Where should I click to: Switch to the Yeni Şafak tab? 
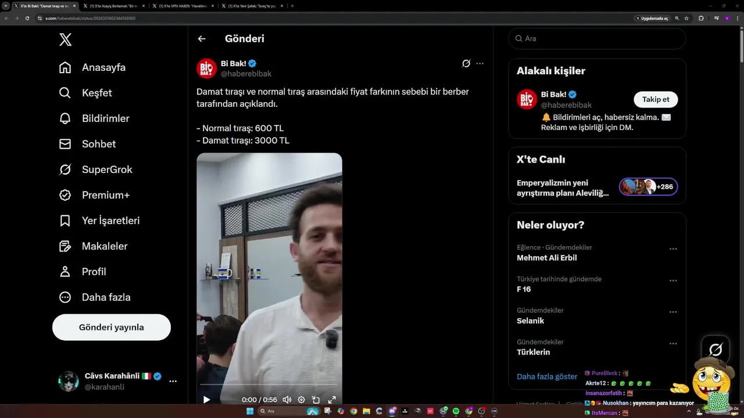(x=252, y=6)
